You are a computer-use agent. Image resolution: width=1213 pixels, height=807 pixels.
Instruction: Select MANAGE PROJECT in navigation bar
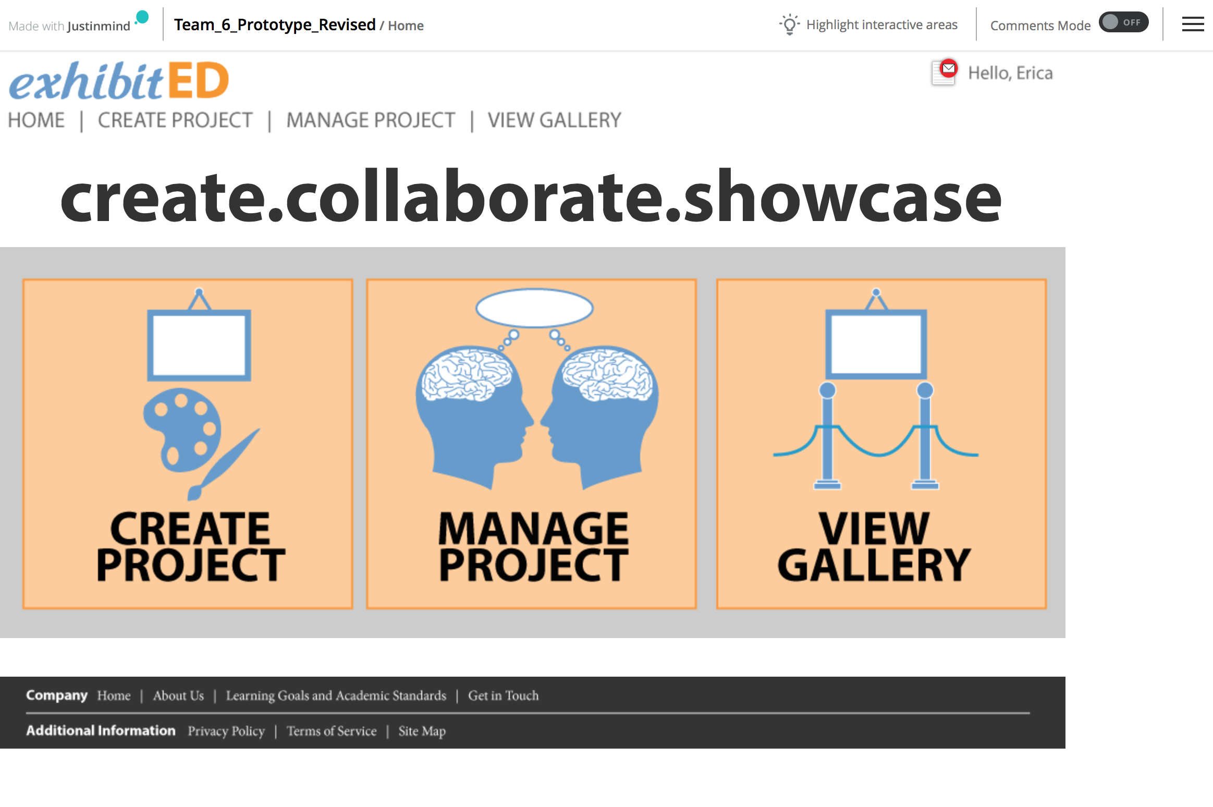point(371,120)
